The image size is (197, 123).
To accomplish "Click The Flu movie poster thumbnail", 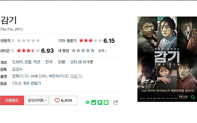I will point(167,59).
